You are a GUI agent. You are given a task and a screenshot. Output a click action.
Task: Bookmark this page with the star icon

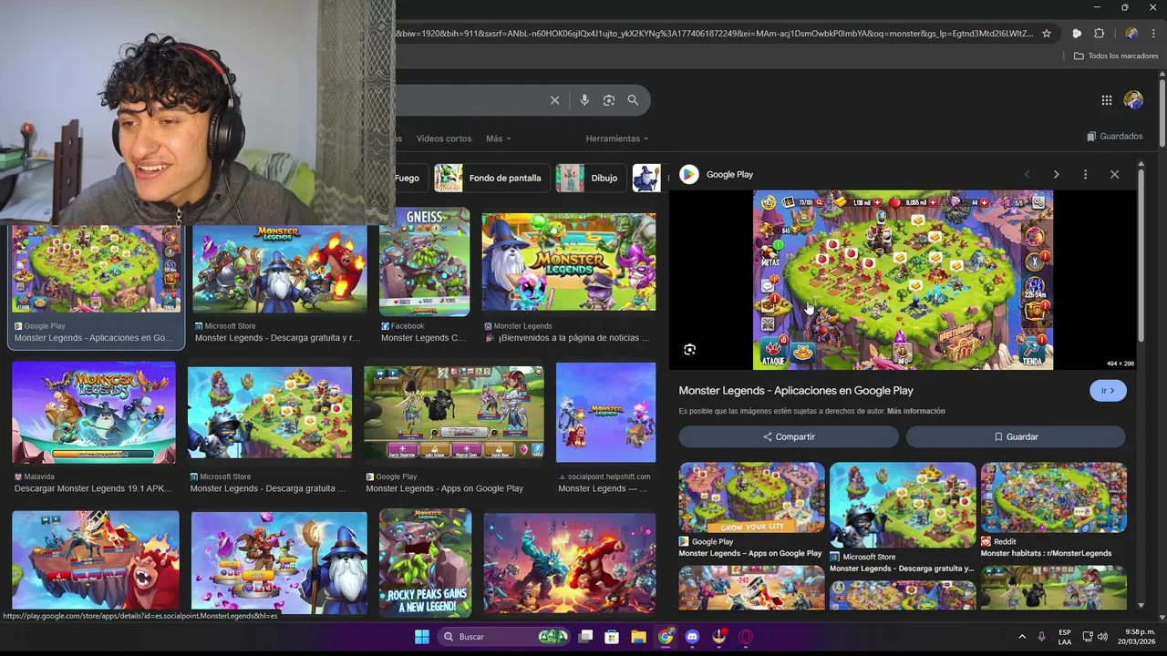[x=1047, y=34]
